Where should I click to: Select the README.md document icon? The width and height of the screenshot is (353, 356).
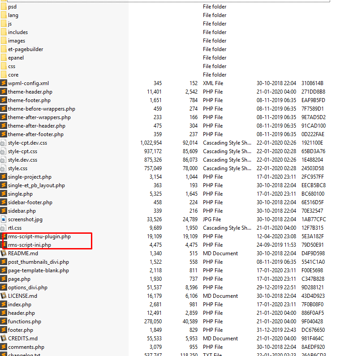(4, 253)
